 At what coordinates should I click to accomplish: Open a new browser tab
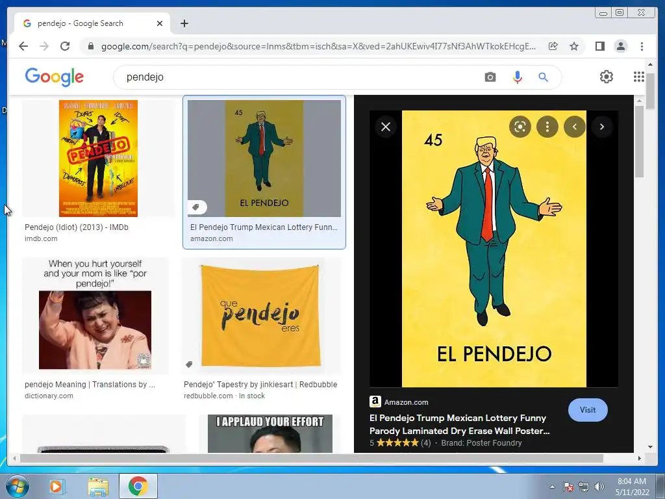(184, 23)
